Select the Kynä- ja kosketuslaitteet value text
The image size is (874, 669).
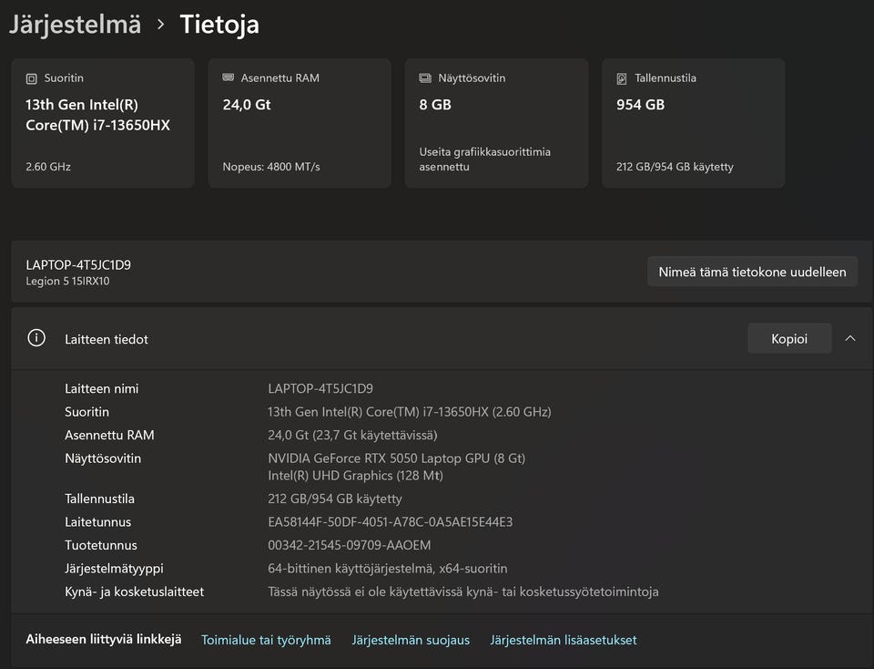tap(463, 592)
